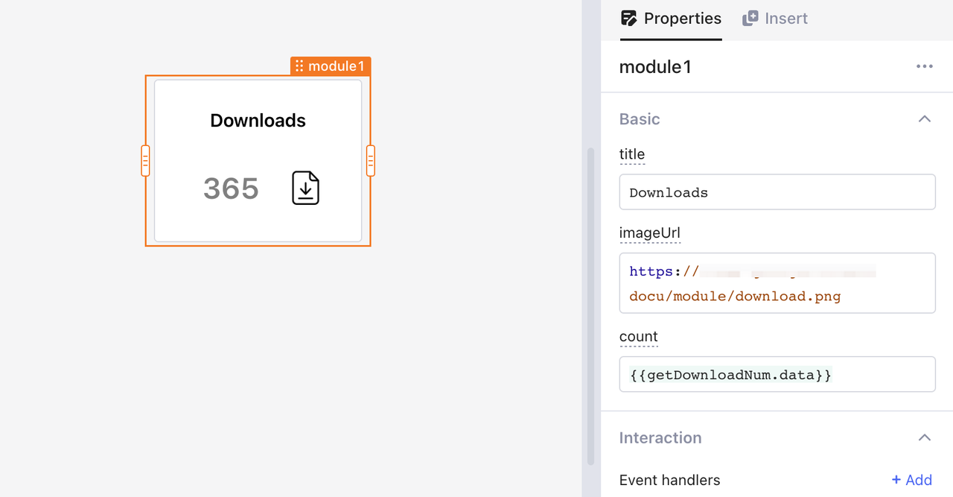The height and width of the screenshot is (497, 953).
Task: Collapse the Basic section
Action: click(924, 119)
